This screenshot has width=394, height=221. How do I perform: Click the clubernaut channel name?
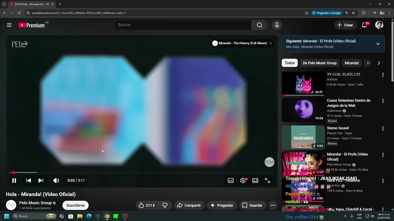pos(334,111)
